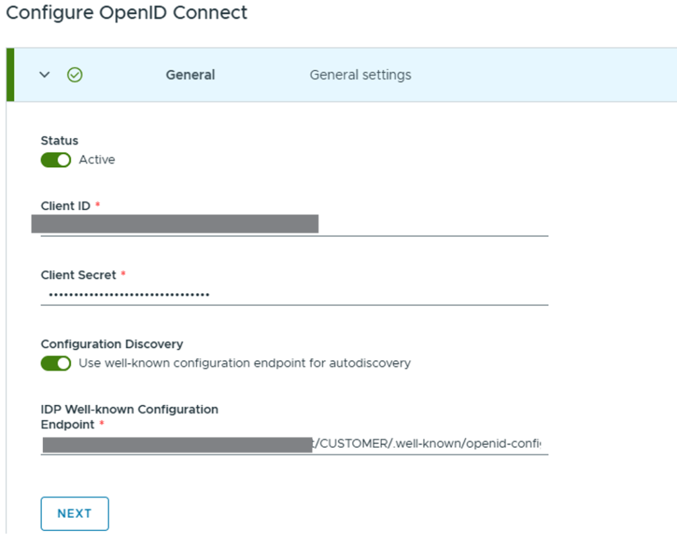Image resolution: width=677 pixels, height=545 pixels.
Task: Toggle the Status switch off
Action: (56, 160)
